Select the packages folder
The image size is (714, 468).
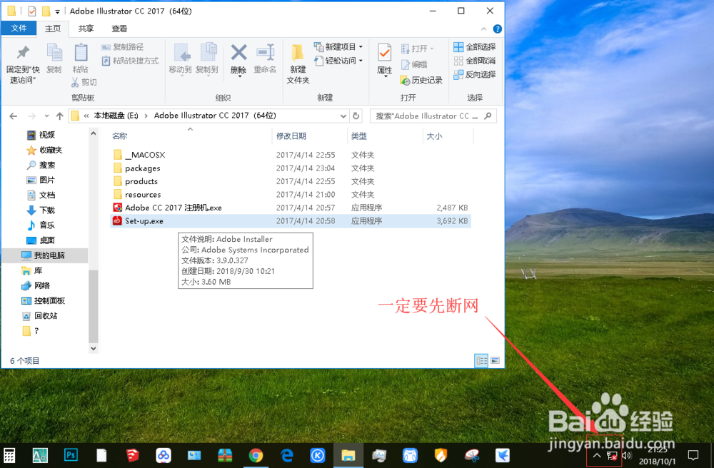click(291, 168)
